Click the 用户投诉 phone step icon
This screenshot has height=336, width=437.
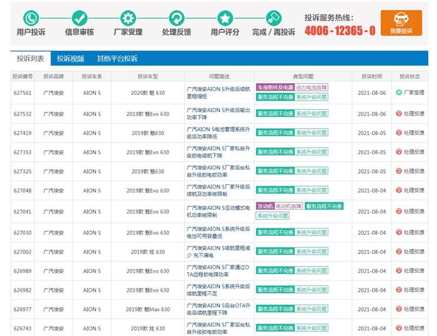[x=31, y=18]
